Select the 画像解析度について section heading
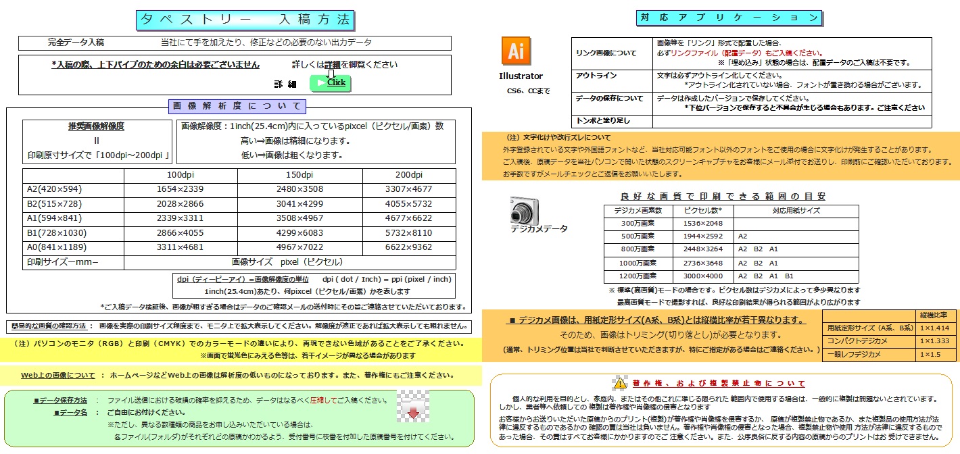Viewport: 960px width, 454px height. 237,106
